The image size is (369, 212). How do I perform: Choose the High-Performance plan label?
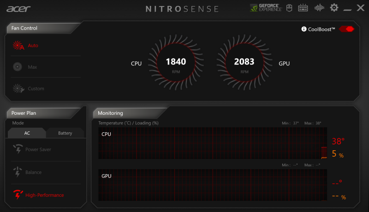click(44, 195)
